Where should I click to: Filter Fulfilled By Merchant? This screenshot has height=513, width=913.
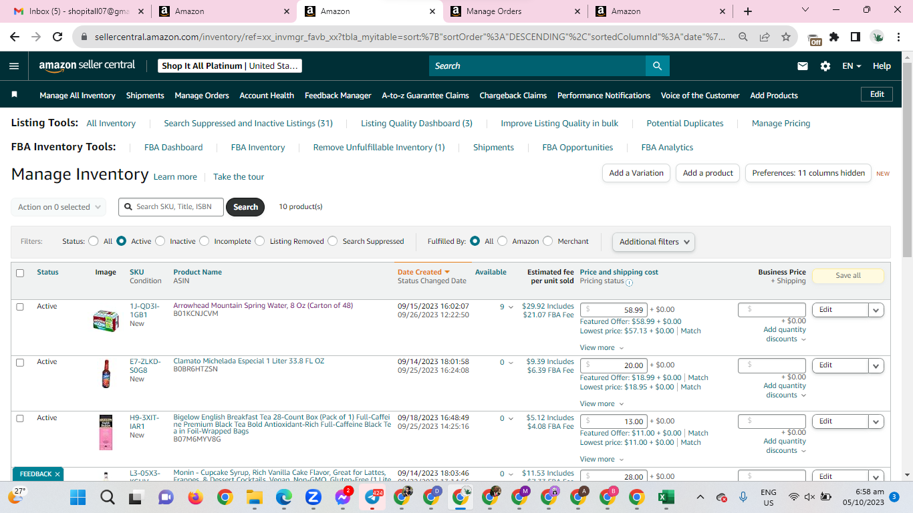548,241
